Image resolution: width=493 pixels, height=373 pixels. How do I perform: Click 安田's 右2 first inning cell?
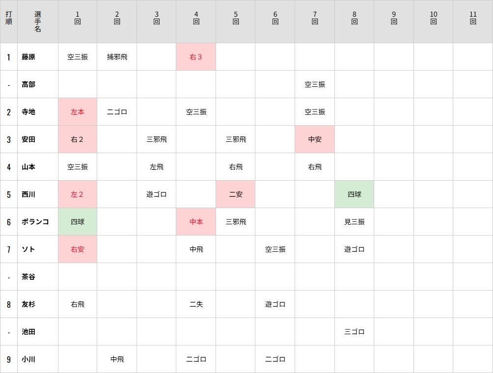click(x=78, y=139)
